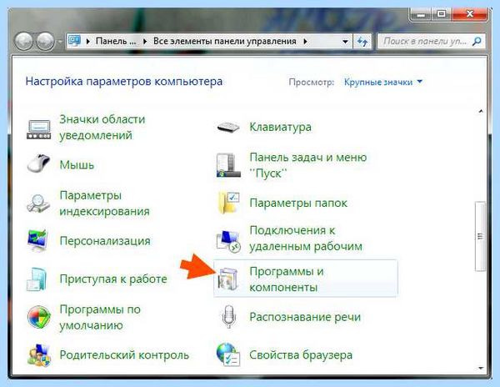Click the search magnifier icon
Viewport: 500px width, 387px height.
pos(477,41)
